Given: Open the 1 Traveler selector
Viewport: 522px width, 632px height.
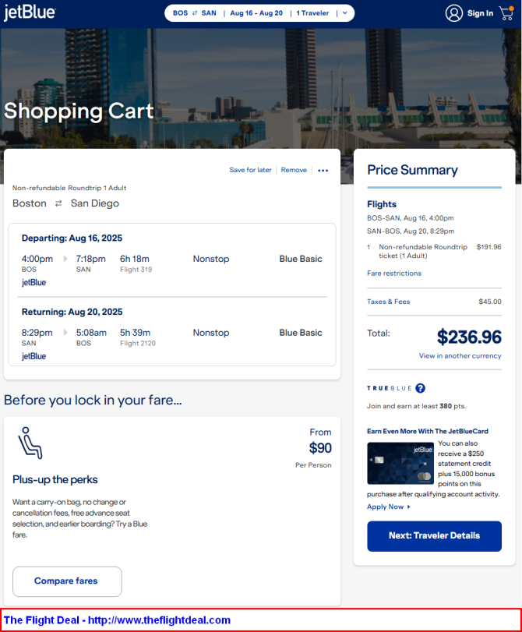Looking at the screenshot, I should 312,13.
